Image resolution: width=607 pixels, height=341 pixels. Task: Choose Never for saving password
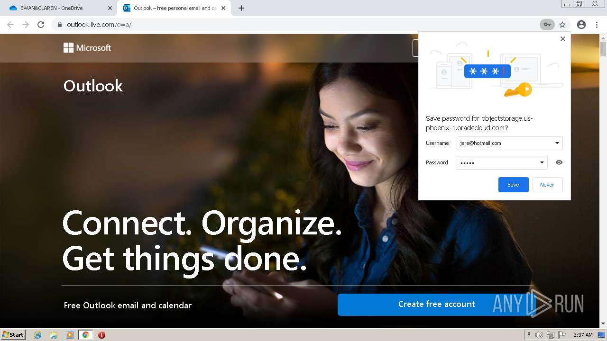click(547, 185)
